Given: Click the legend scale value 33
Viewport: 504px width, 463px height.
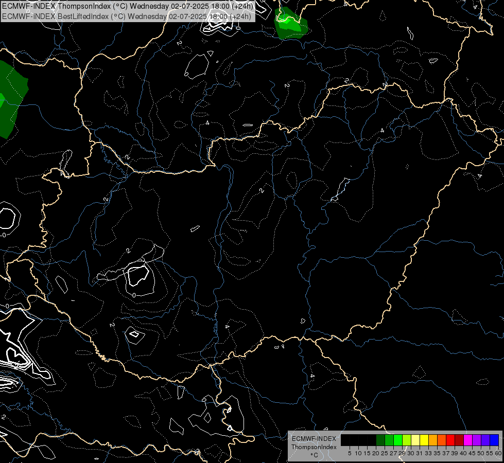Looking at the screenshot, I should click(428, 453).
